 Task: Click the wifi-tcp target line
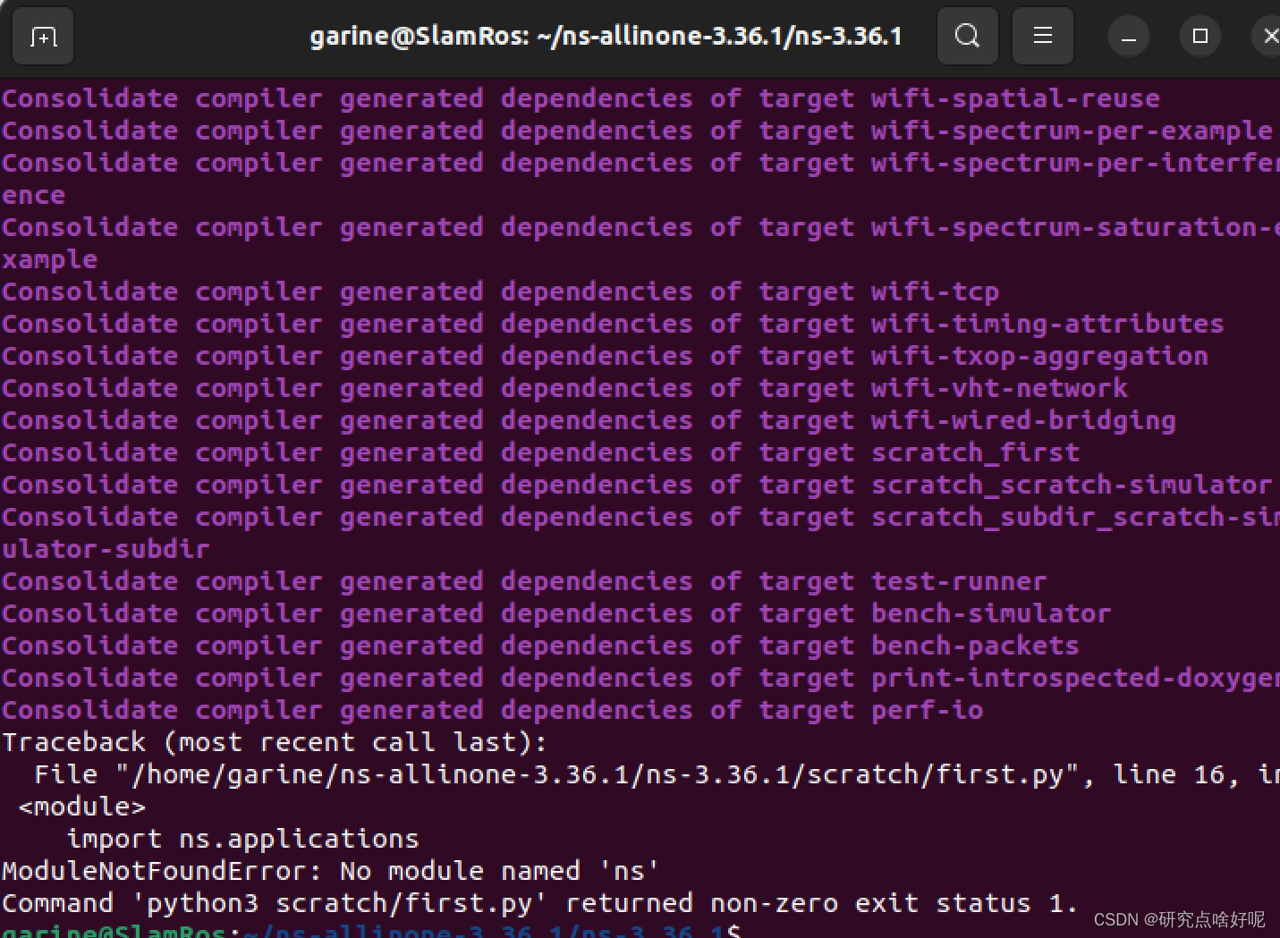(936, 292)
